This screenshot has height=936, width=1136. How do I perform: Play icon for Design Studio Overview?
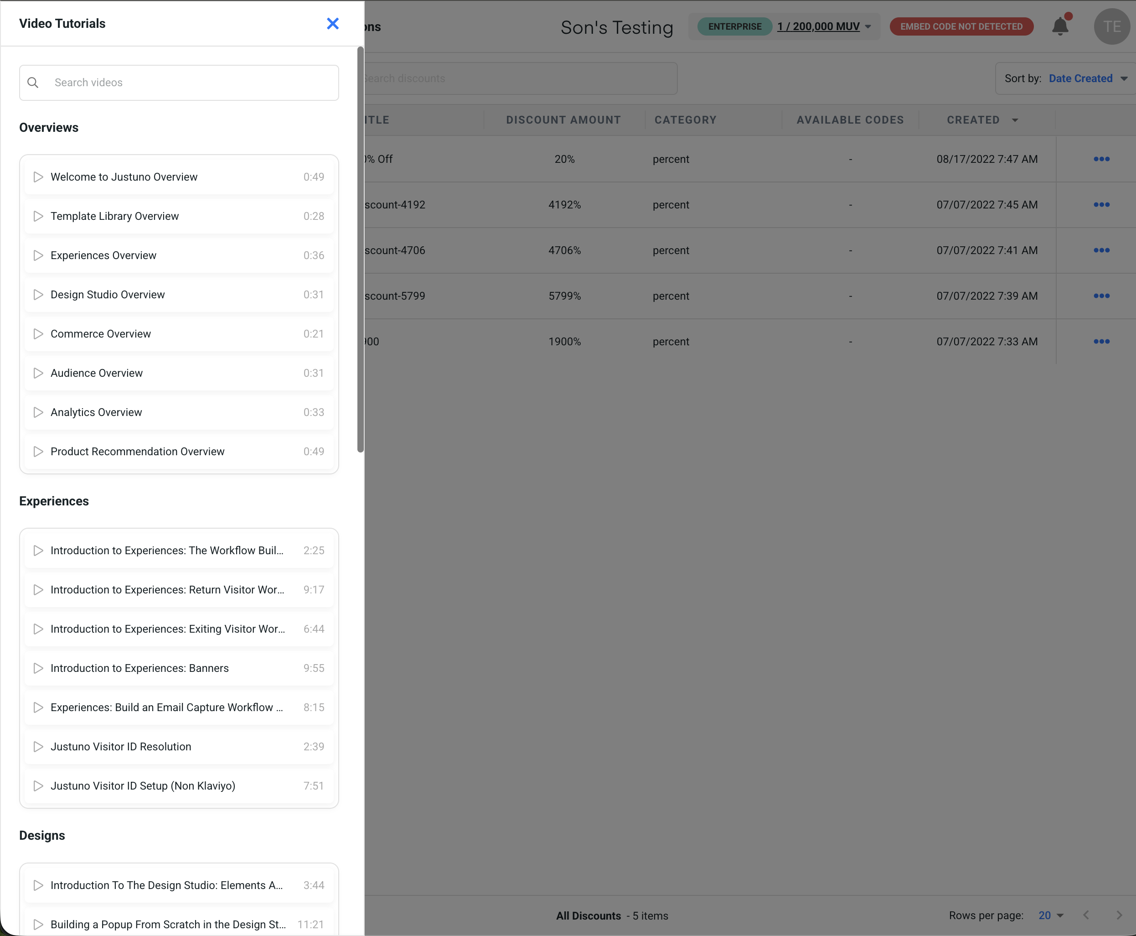point(38,295)
